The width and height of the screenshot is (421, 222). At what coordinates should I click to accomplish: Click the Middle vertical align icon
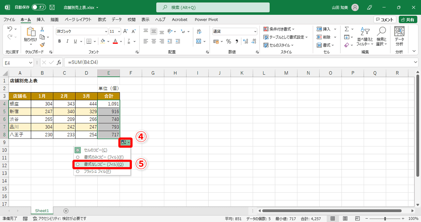(154, 32)
